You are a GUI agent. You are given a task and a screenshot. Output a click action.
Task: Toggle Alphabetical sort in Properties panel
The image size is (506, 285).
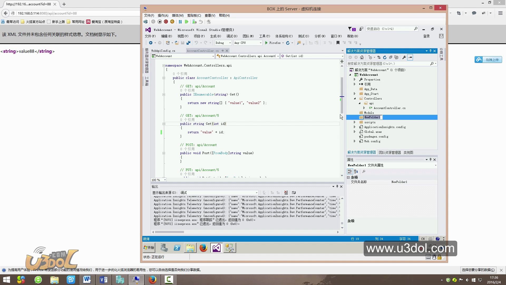[x=356, y=172]
